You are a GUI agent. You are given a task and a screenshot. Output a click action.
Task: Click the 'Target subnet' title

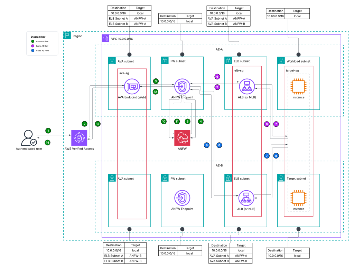(x=296, y=179)
